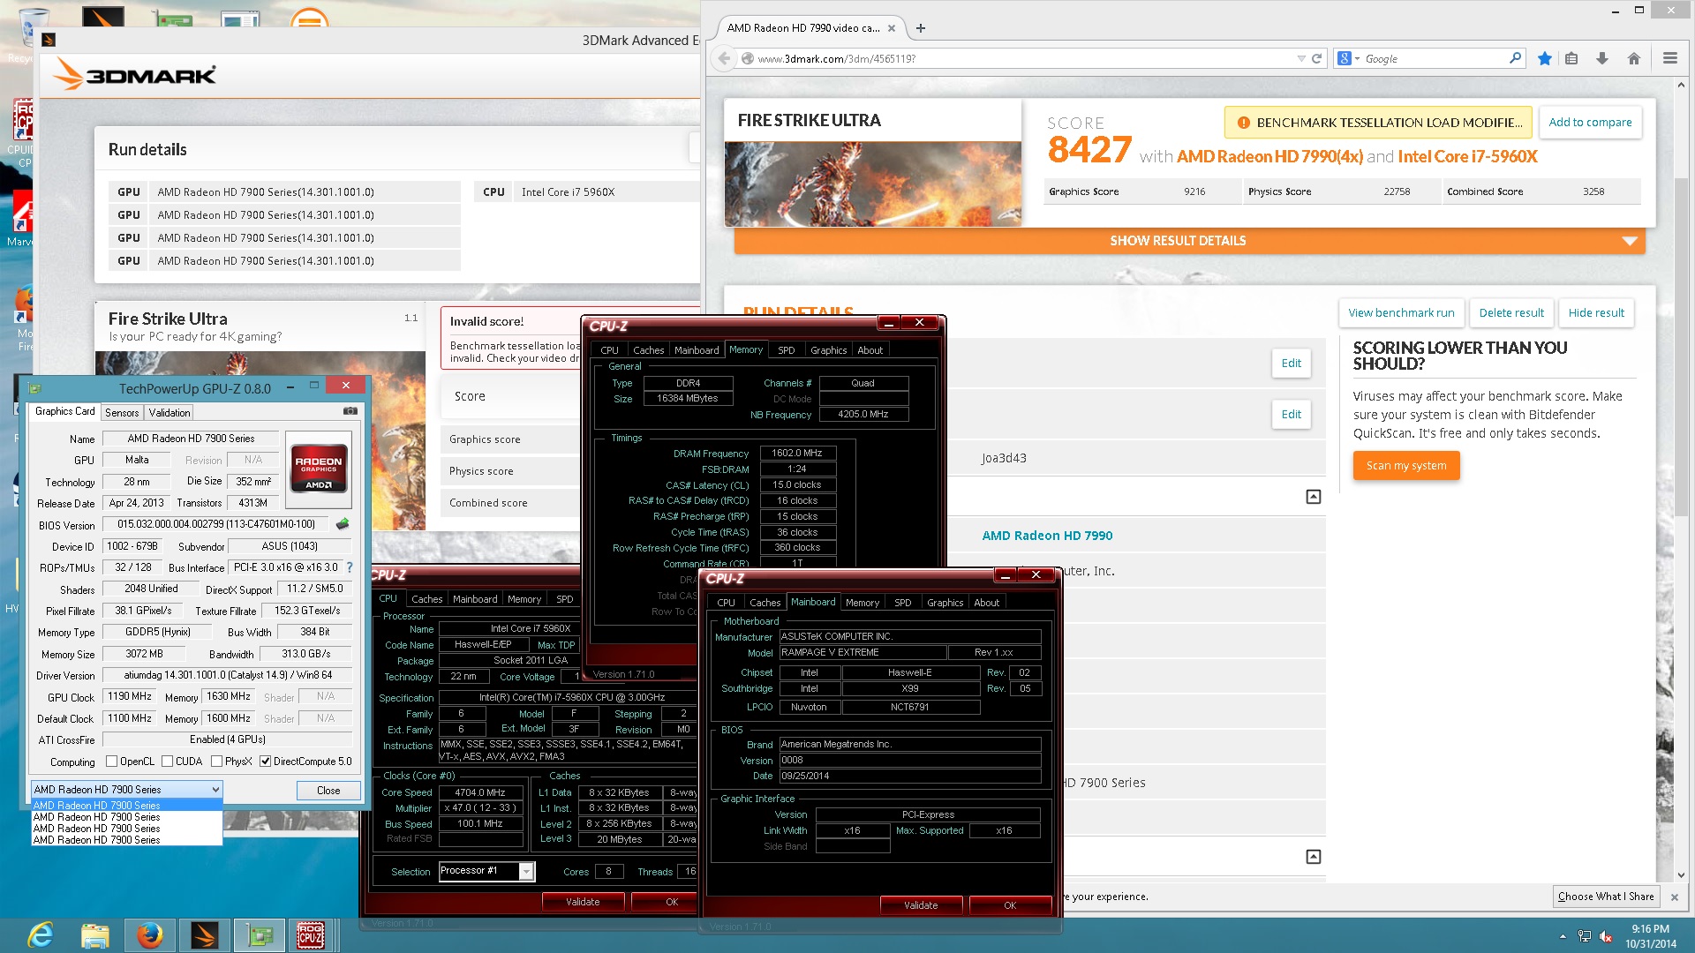Screen dimensions: 1695x953
Task: Click the taskbar clock showing 9:16 PM
Action: pos(1650,936)
